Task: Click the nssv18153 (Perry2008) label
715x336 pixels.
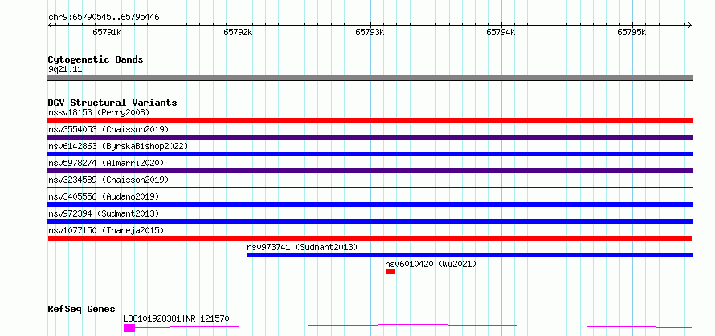Action: pos(99,112)
